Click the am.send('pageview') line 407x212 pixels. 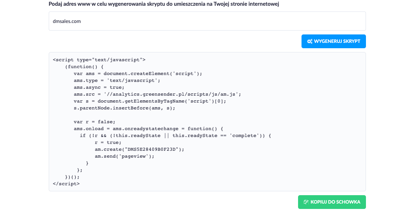[x=124, y=157]
